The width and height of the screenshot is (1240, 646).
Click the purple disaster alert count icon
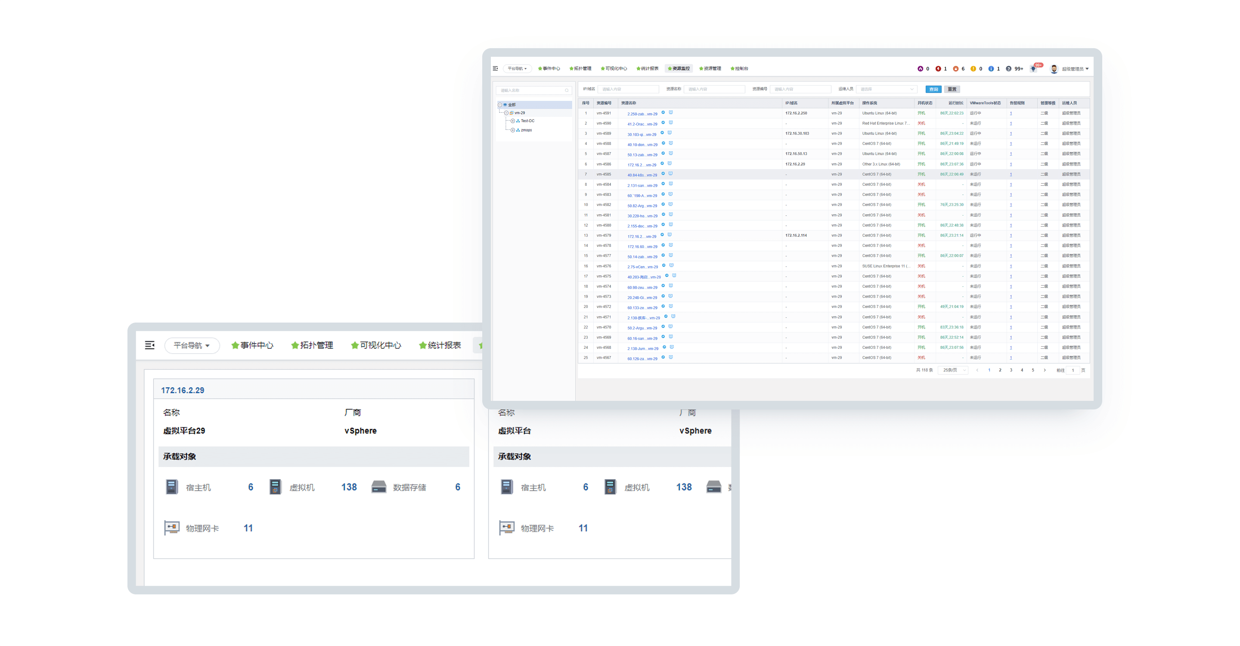tap(921, 69)
